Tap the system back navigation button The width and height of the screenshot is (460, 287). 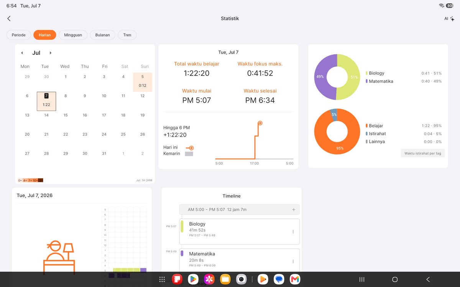[x=428, y=279]
